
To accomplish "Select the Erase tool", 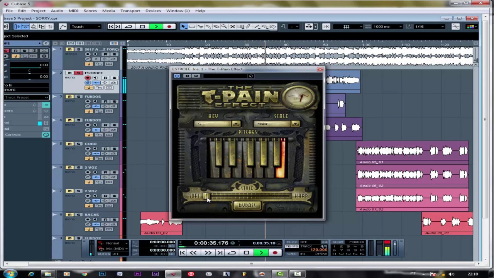I will pos(216,27).
